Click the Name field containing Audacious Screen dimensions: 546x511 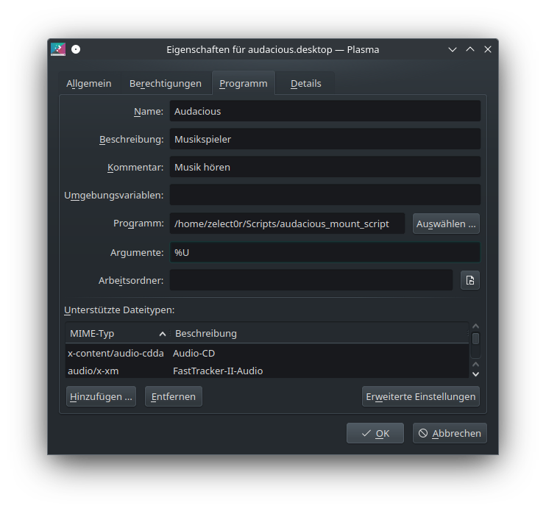[325, 111]
